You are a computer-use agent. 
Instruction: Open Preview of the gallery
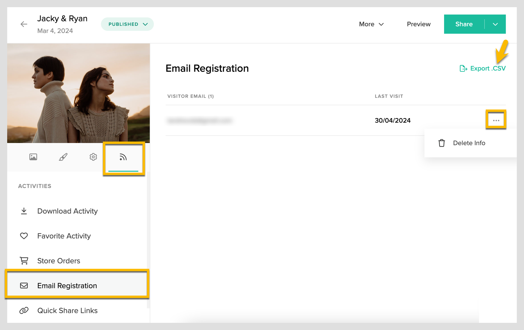[x=418, y=24]
